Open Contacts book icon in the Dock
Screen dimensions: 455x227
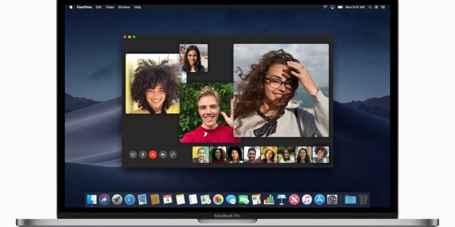coord(155,200)
